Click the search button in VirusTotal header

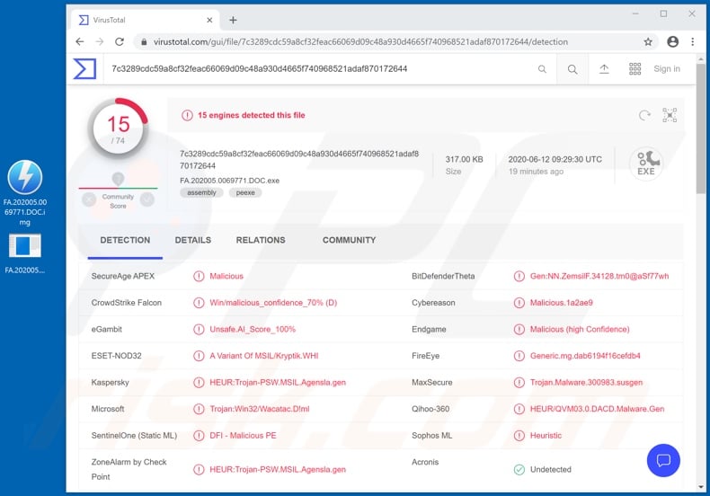coord(572,69)
